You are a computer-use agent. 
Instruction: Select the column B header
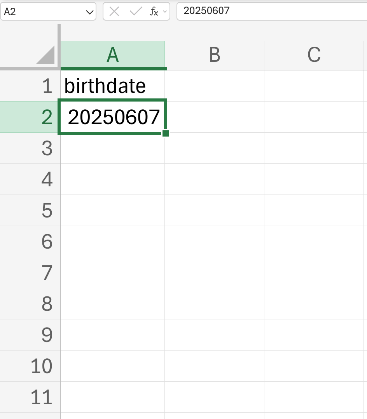pos(215,55)
